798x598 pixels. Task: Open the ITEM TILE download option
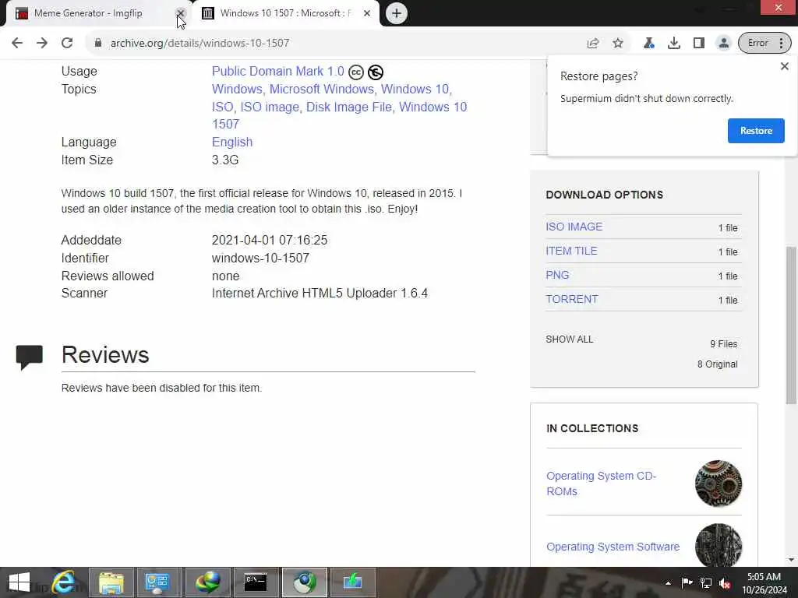pyautogui.click(x=571, y=251)
